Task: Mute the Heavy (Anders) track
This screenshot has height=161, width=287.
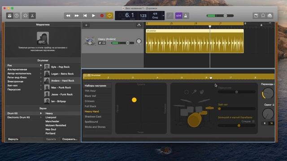Action: [100, 43]
